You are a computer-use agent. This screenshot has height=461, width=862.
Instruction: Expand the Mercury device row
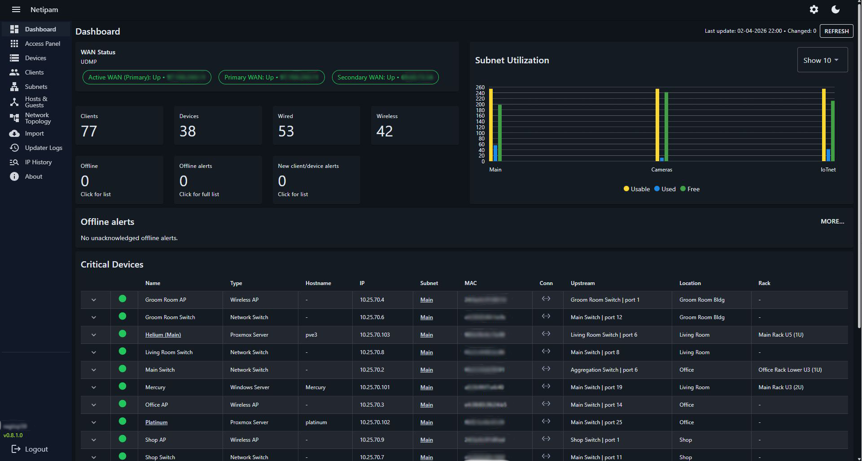[94, 387]
